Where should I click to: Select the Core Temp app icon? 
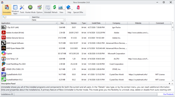(4, 59)
